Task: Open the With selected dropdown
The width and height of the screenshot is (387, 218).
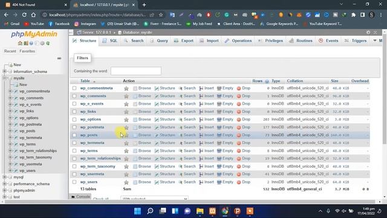Action: coord(155,198)
